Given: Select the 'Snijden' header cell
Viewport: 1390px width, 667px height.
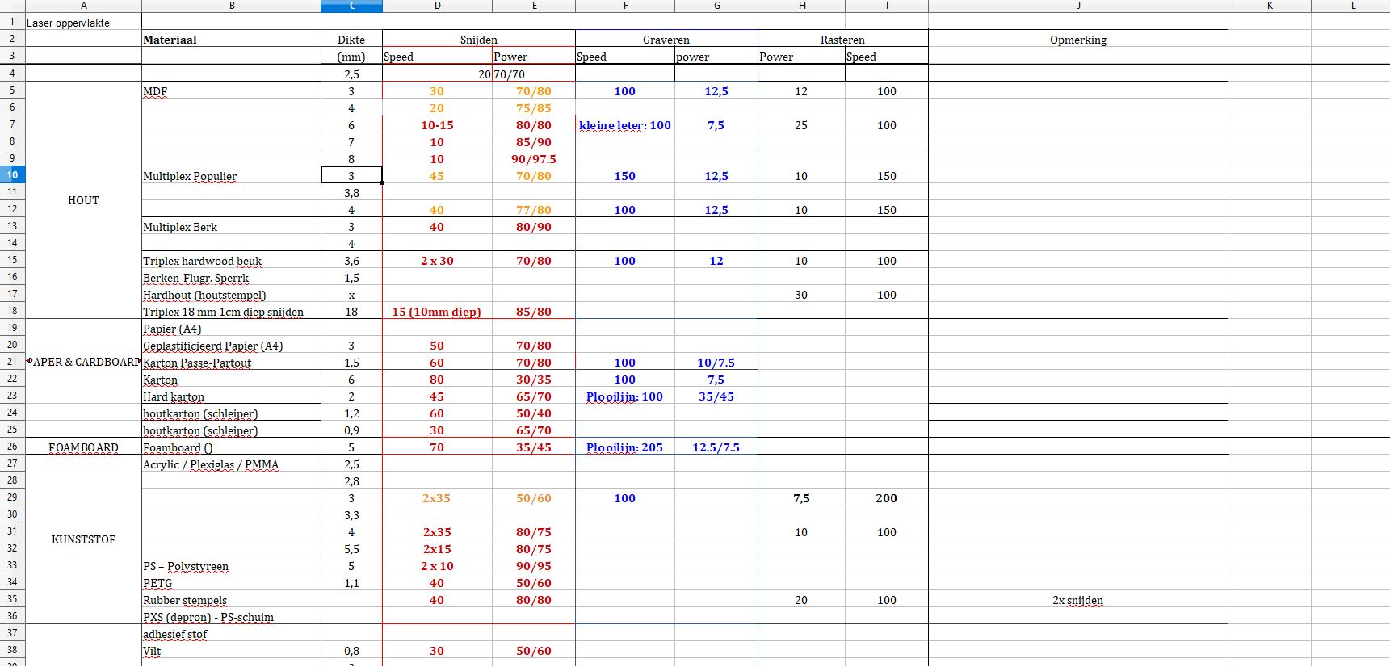Looking at the screenshot, I should pos(479,40).
